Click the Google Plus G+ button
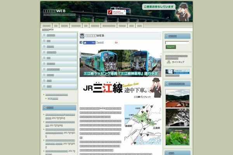The image size is (233, 155). coord(116,43)
